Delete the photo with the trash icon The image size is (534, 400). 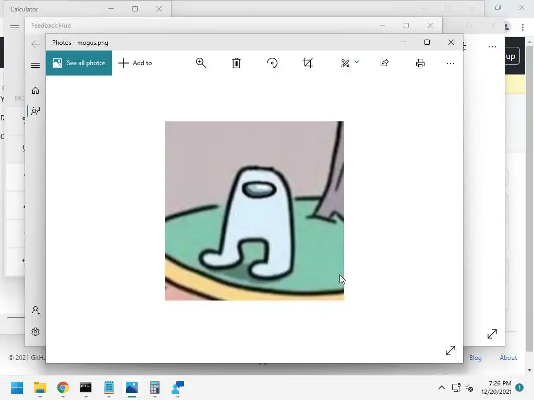tap(236, 63)
